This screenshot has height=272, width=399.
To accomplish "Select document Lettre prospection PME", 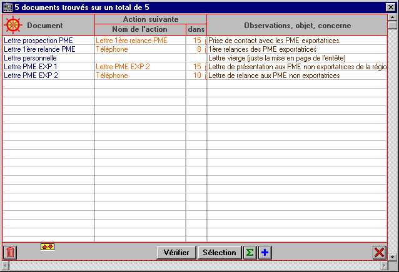I will click(38, 41).
